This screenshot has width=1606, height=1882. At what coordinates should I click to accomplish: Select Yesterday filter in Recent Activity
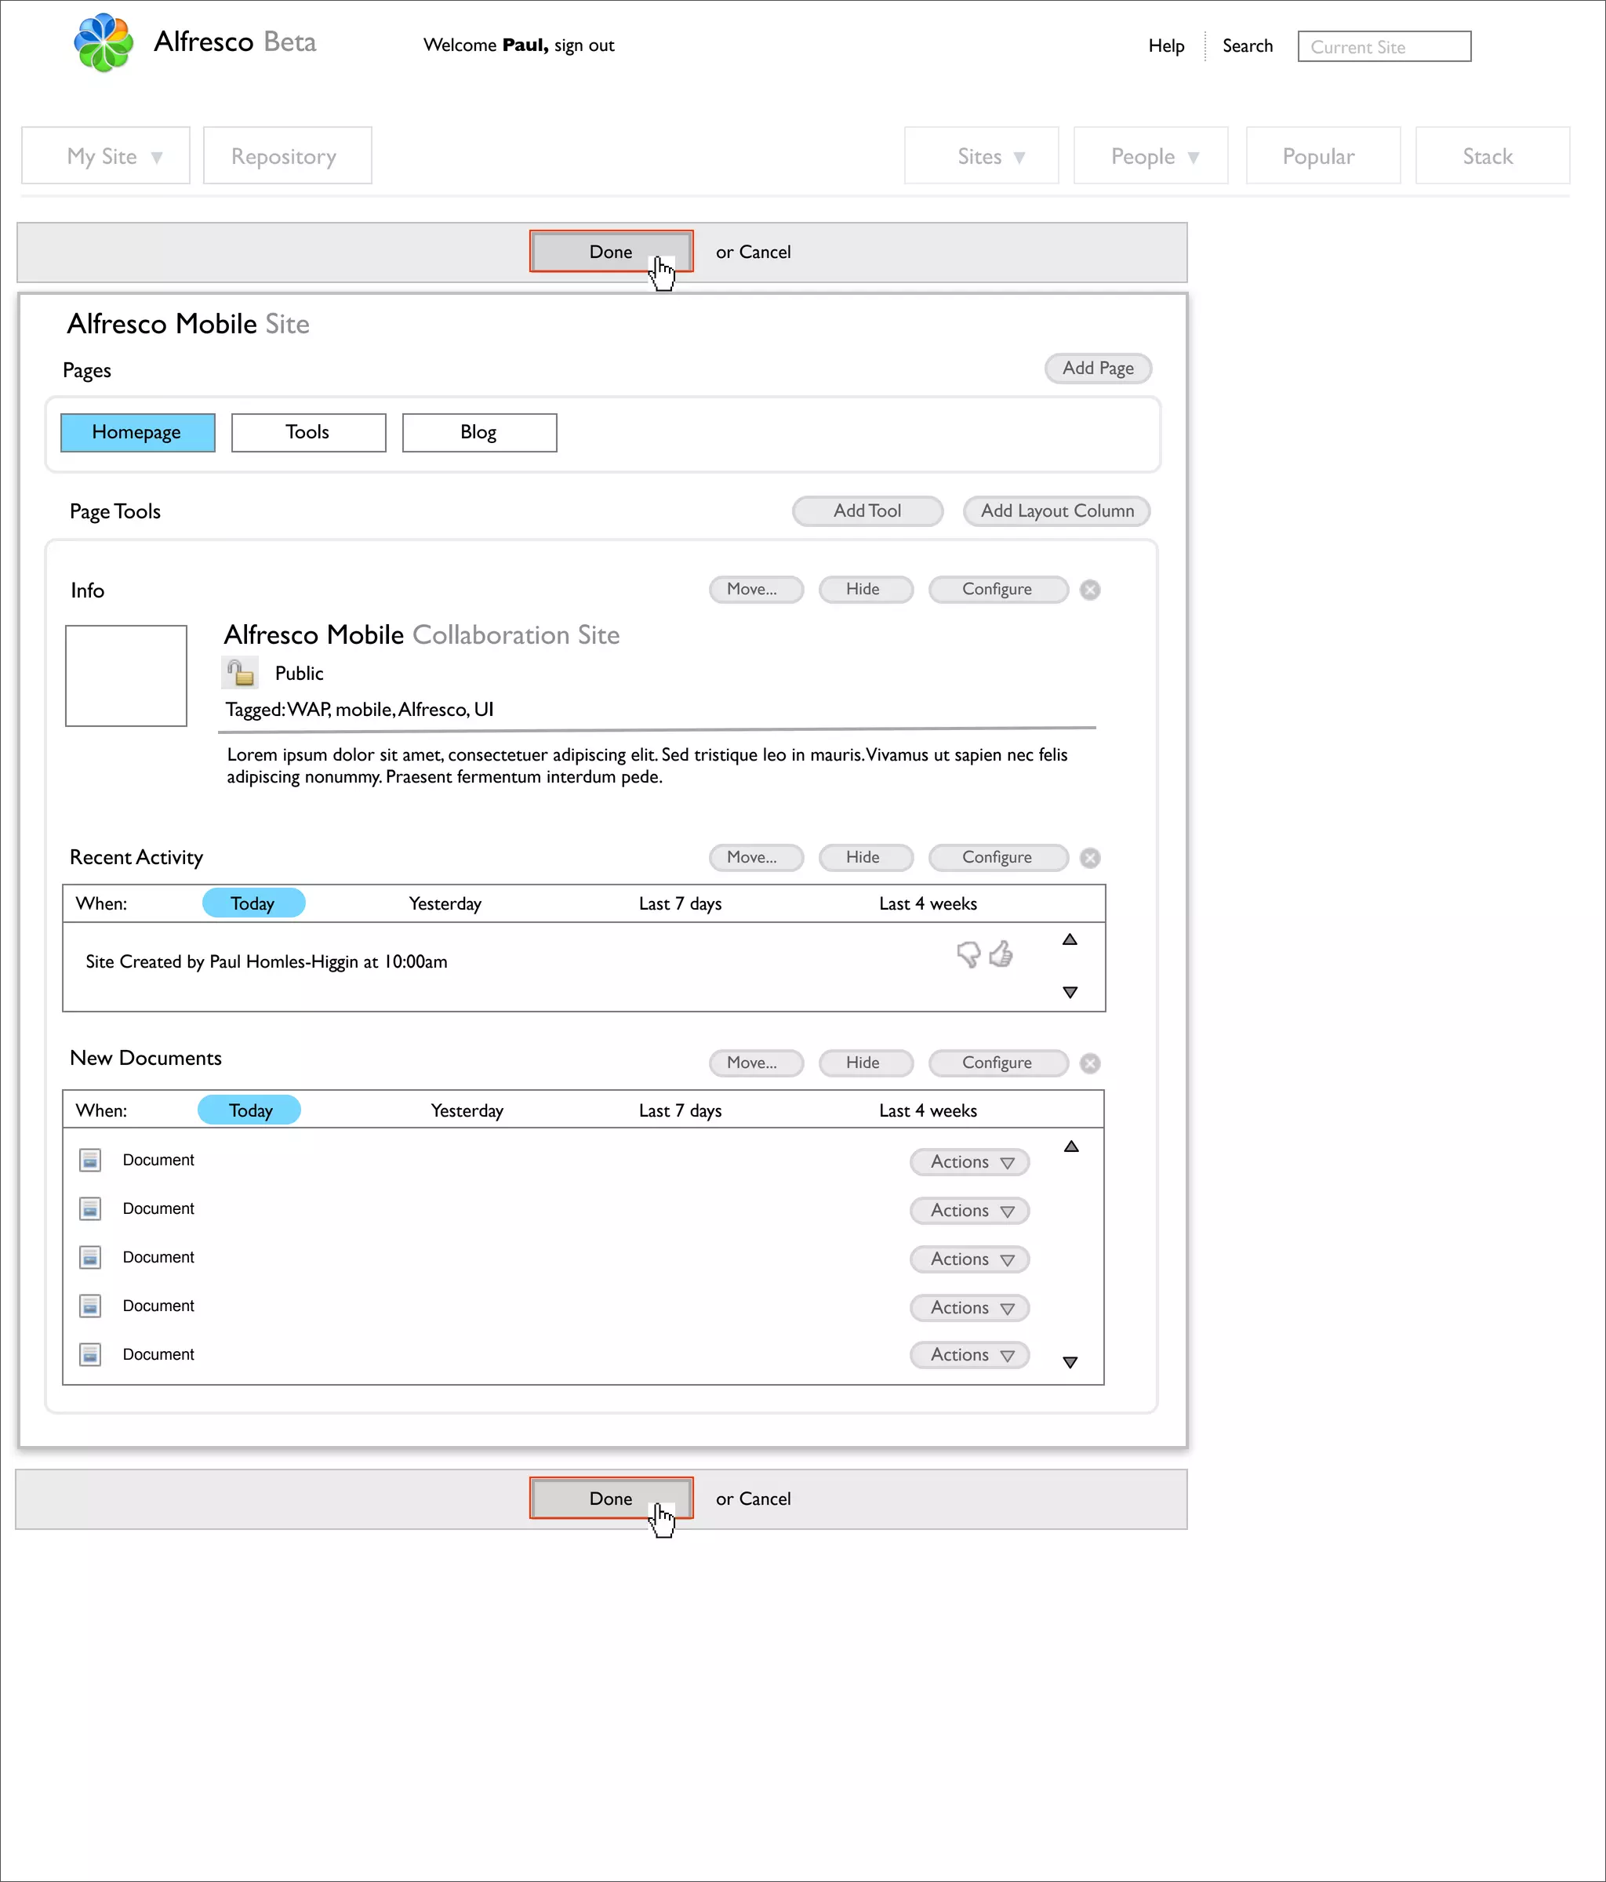tap(445, 904)
